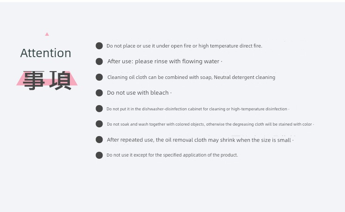
Task: Click the bullet next to 'After repeated use'
Action: click(99, 140)
